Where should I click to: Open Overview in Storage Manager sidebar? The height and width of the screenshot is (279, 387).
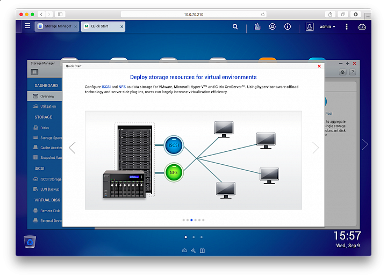tap(45, 96)
